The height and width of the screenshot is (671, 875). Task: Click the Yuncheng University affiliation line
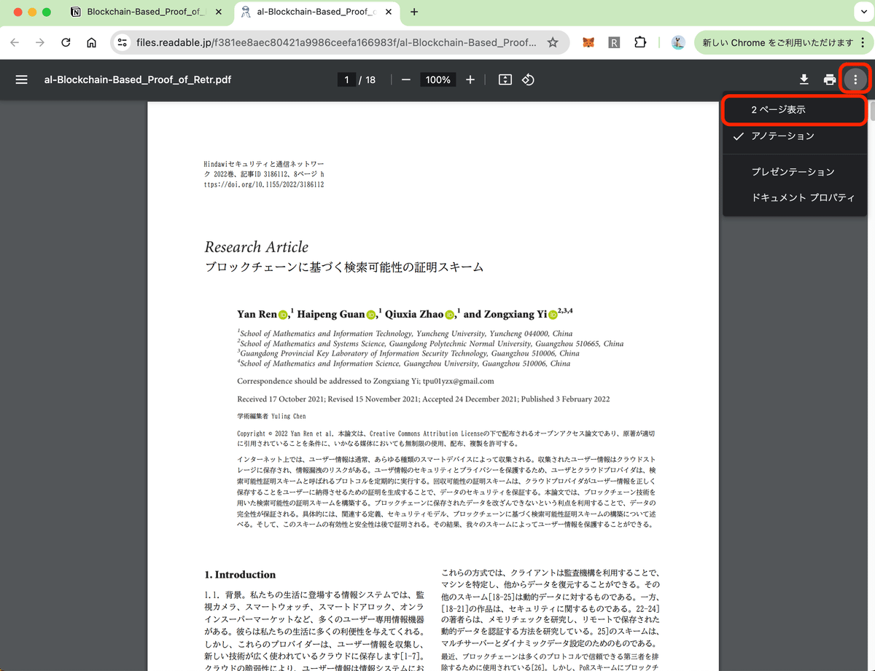[405, 334]
